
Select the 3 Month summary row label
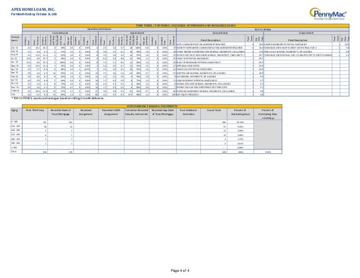15,91
